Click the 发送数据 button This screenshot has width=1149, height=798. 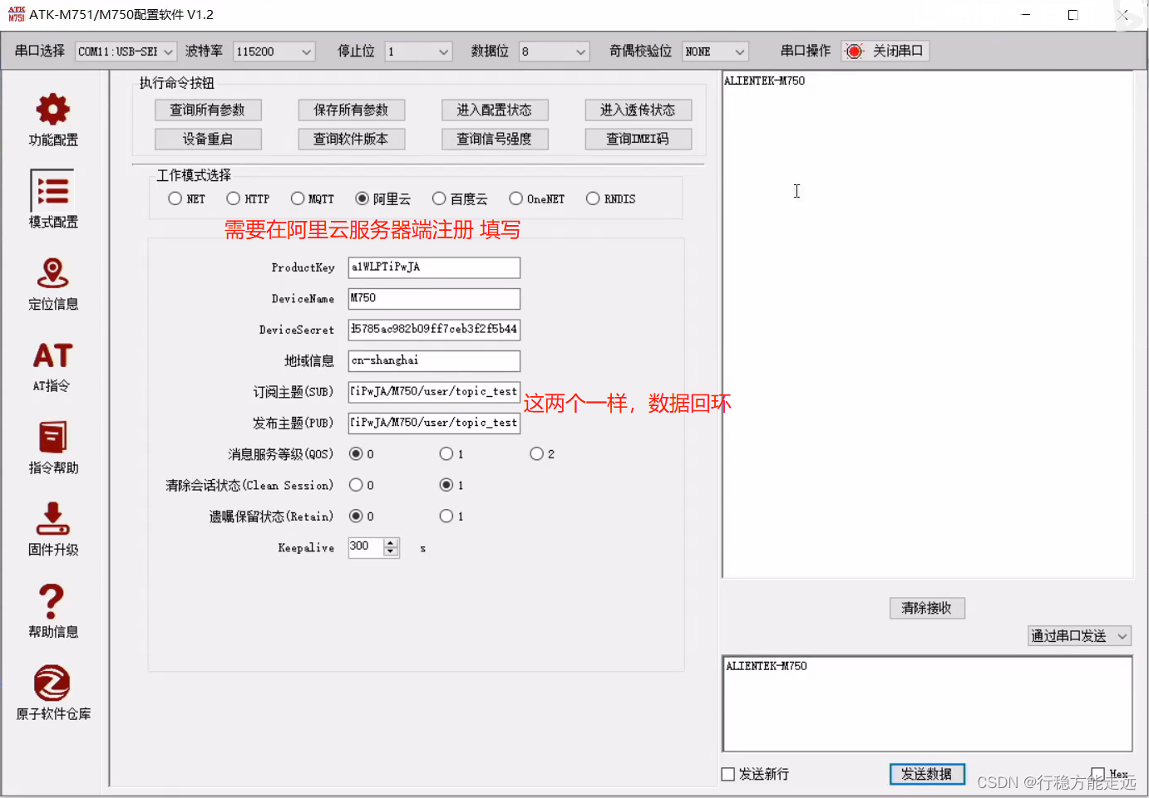click(926, 774)
